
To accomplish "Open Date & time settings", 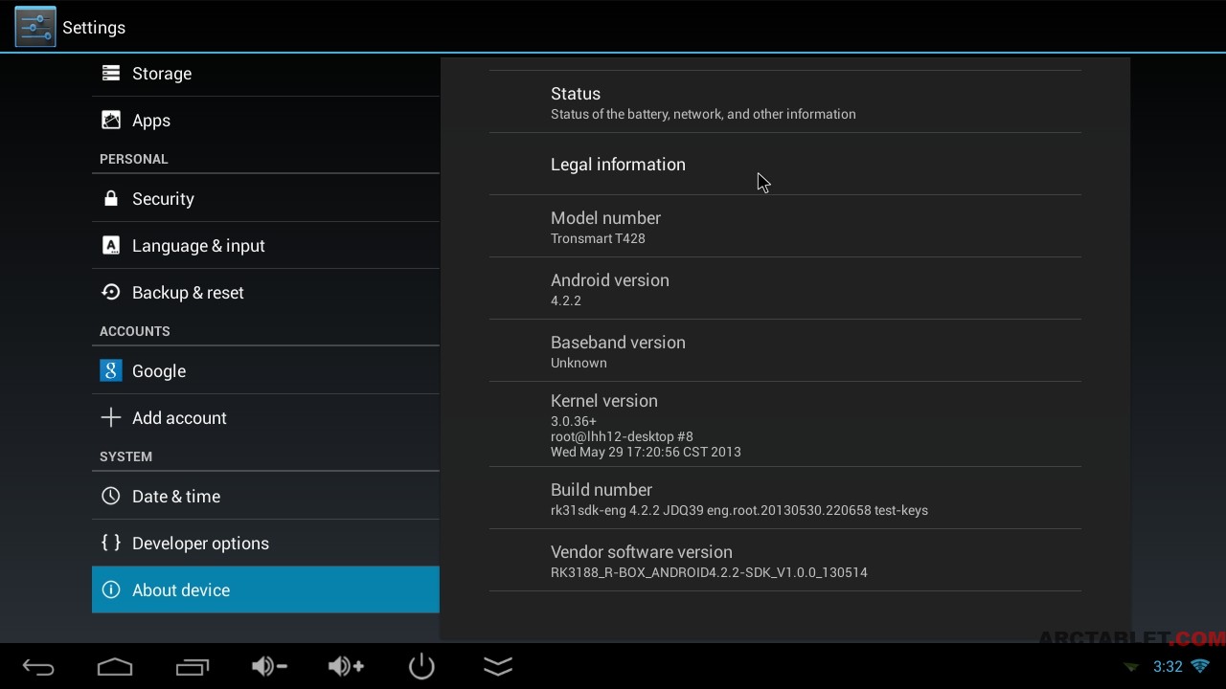I will point(176,497).
